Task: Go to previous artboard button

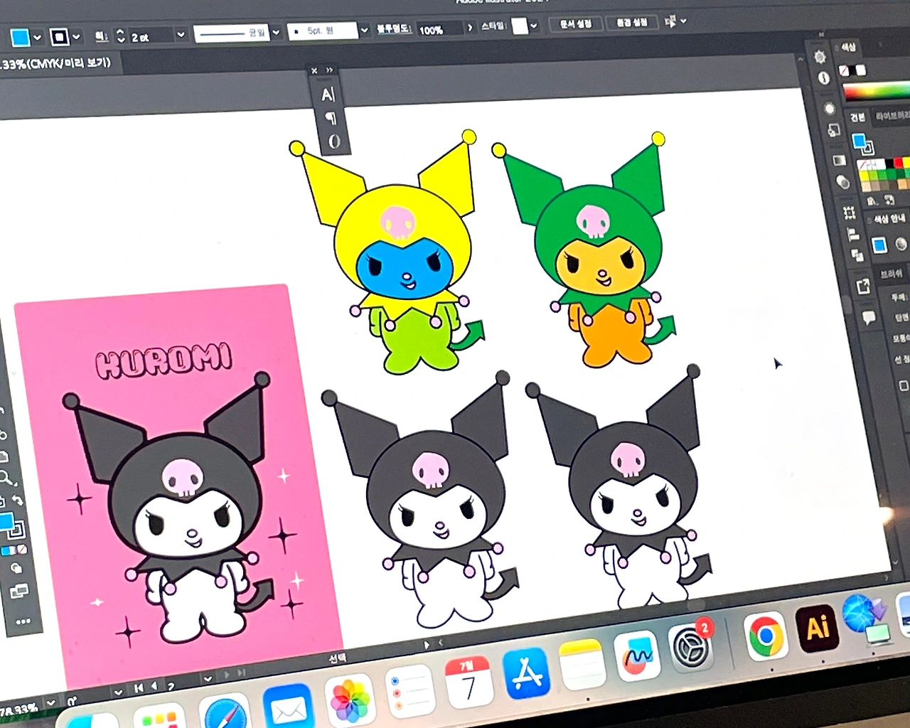Action: click(154, 686)
